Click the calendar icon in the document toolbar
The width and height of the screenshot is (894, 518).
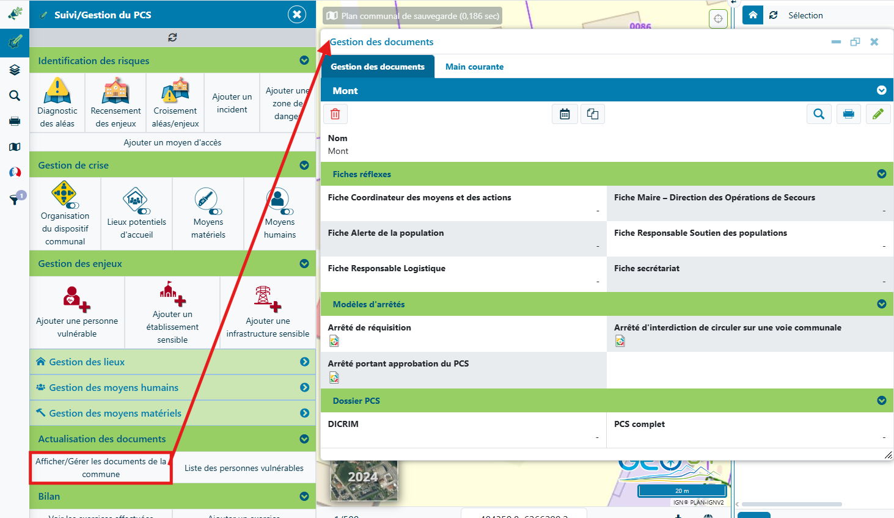(565, 114)
